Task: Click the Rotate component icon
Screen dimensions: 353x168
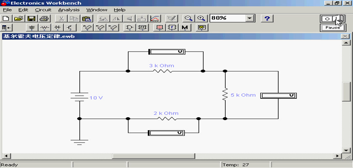Action: click(103, 18)
